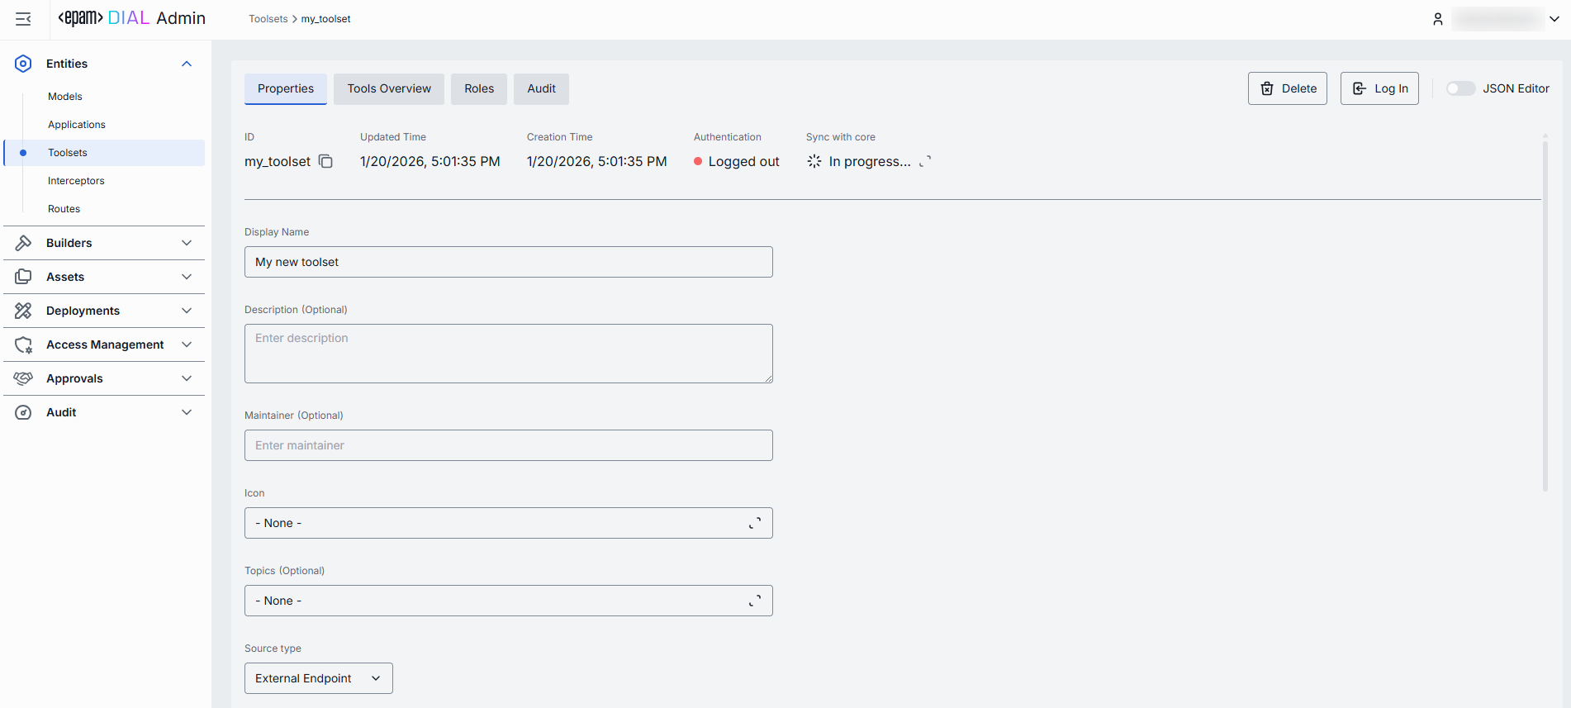Go to Toolsets via breadcrumb
This screenshot has height=708, width=1571.
pos(268,19)
